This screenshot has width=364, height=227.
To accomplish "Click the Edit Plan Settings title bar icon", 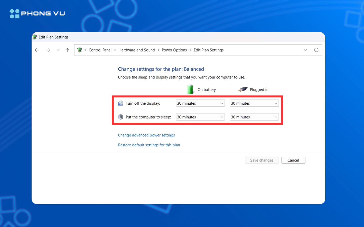I will [x=35, y=37].
